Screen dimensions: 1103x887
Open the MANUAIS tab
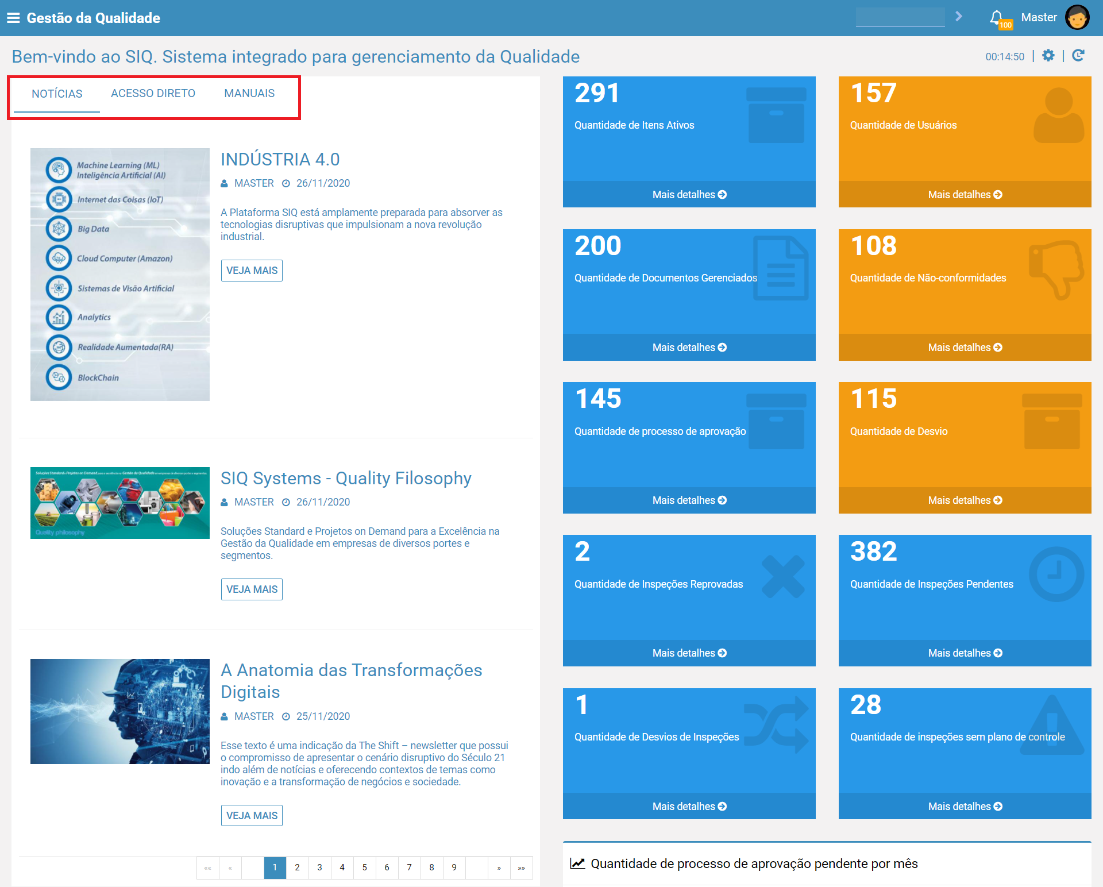[x=249, y=94]
